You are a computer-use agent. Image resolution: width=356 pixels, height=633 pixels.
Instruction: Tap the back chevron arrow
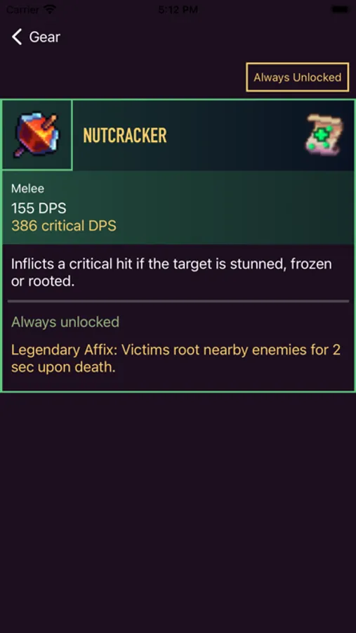click(17, 37)
